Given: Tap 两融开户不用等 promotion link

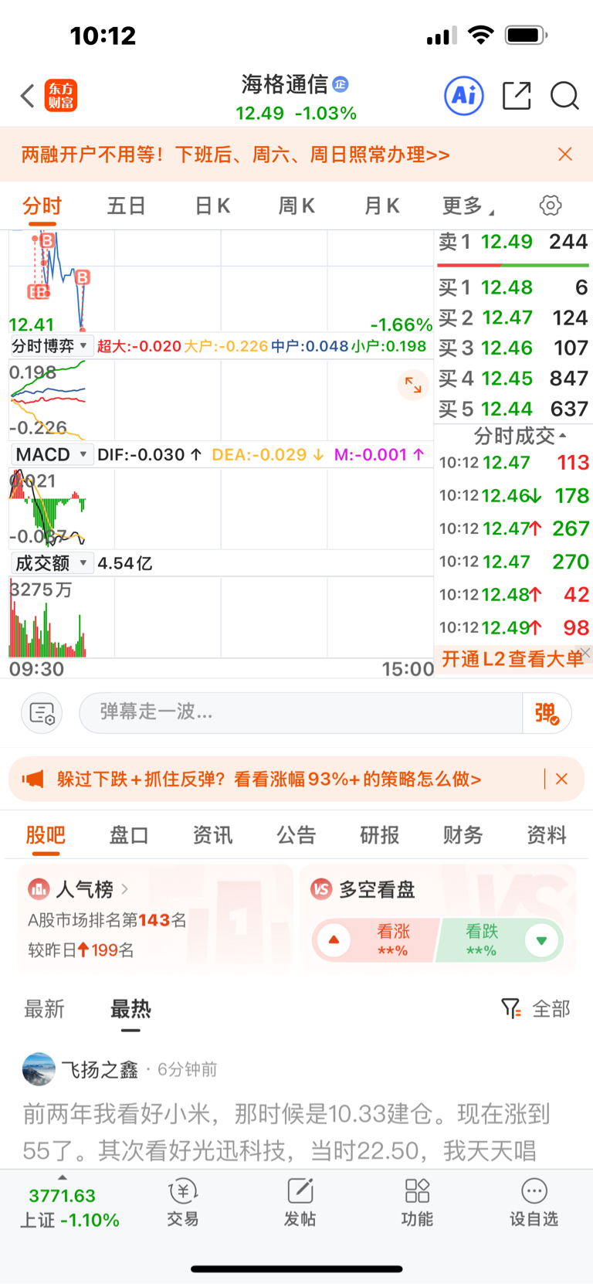Looking at the screenshot, I should 236,155.
